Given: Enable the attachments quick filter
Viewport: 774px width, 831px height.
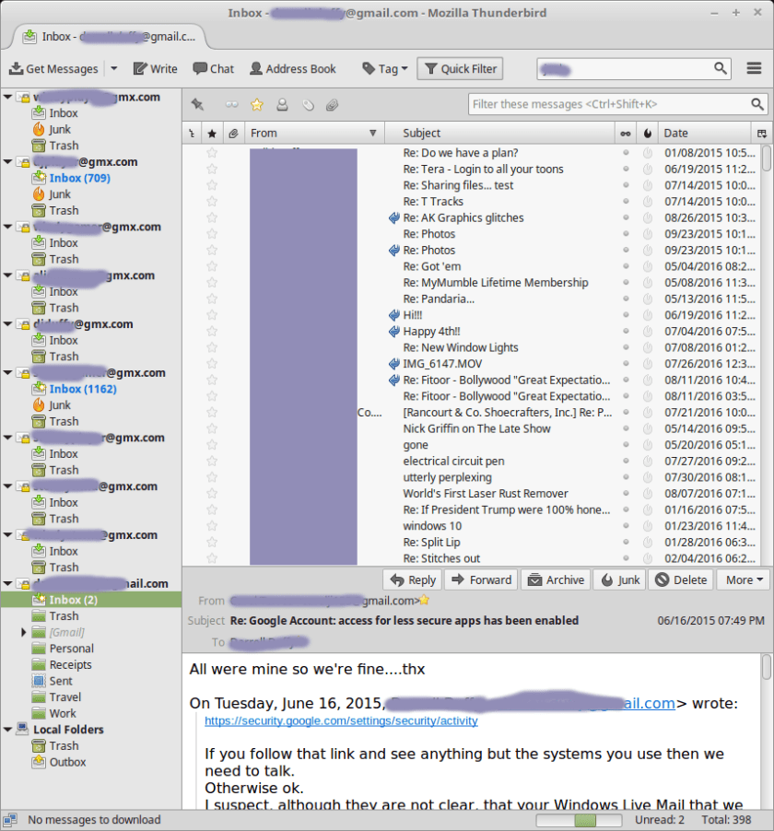Looking at the screenshot, I should click(x=333, y=104).
